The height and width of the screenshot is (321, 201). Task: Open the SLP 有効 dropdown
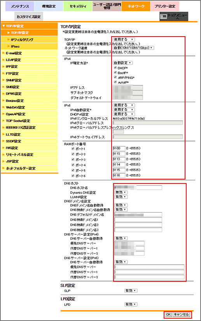click(x=131, y=291)
